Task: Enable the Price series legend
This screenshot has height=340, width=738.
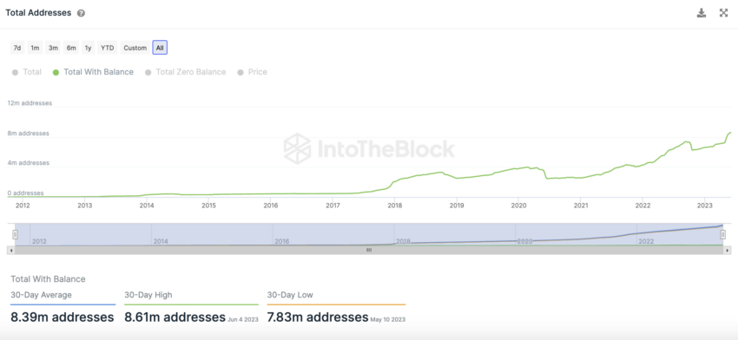Action: click(253, 72)
